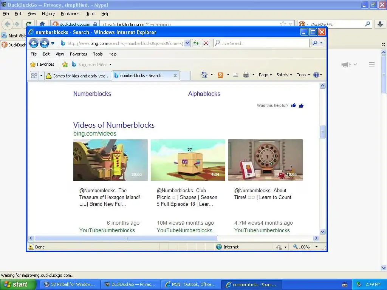Switch to Games for kids tab
Image resolution: width=387 pixels, height=290 pixels.
pyautogui.click(x=78, y=76)
